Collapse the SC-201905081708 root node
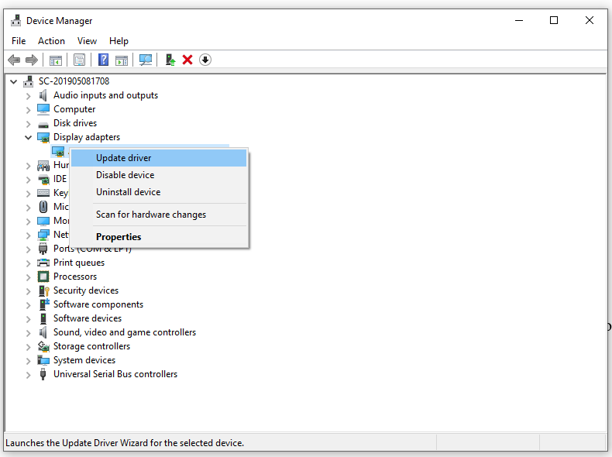Screen dimensions: 612x457 tap(14, 81)
